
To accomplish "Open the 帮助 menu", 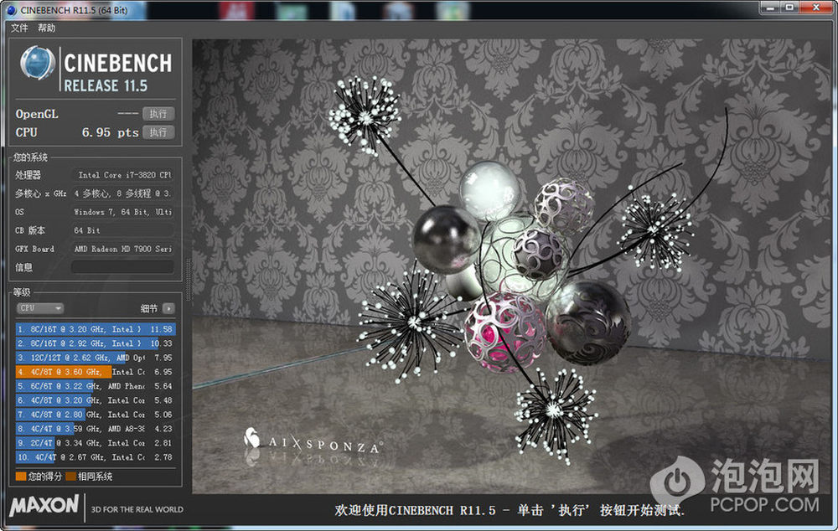I will [46, 28].
